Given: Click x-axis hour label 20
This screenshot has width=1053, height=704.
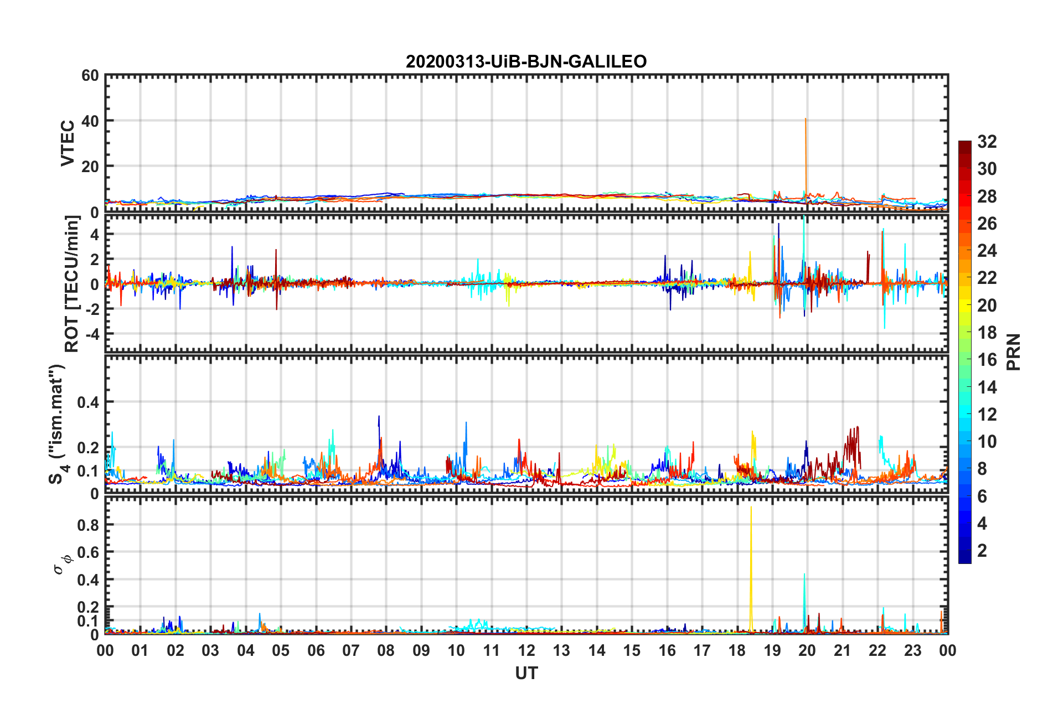Looking at the screenshot, I should pyautogui.click(x=807, y=650).
